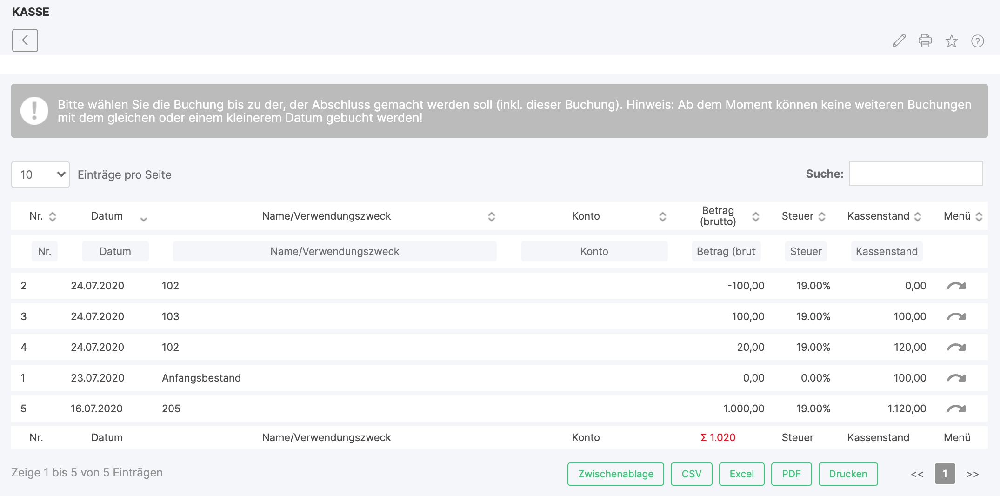1000x496 pixels.
Task: Sort table by Datum column header
Action: pyautogui.click(x=107, y=216)
